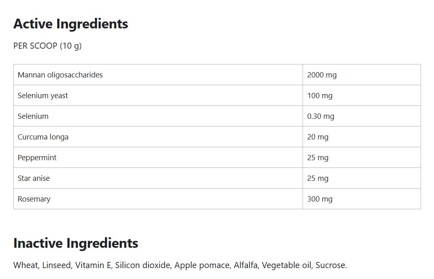
Task: Click the 100 mg value cell
Action: 320,96
